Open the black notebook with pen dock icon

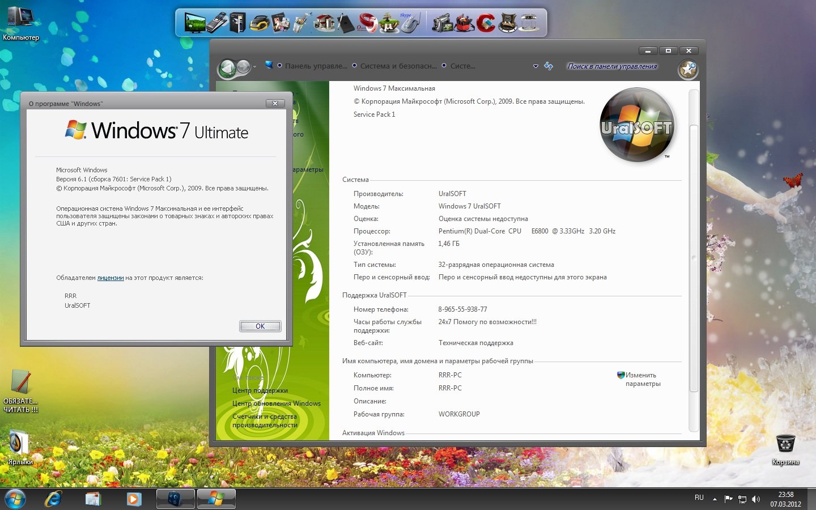(346, 23)
